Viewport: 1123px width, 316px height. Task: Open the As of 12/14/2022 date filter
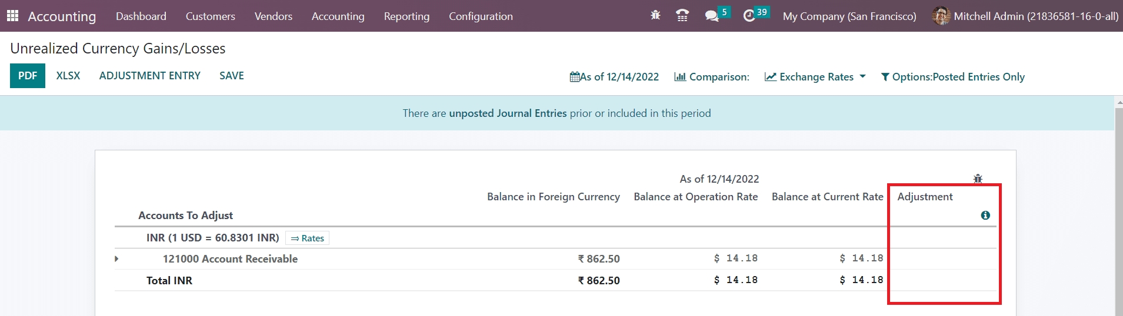click(x=614, y=77)
